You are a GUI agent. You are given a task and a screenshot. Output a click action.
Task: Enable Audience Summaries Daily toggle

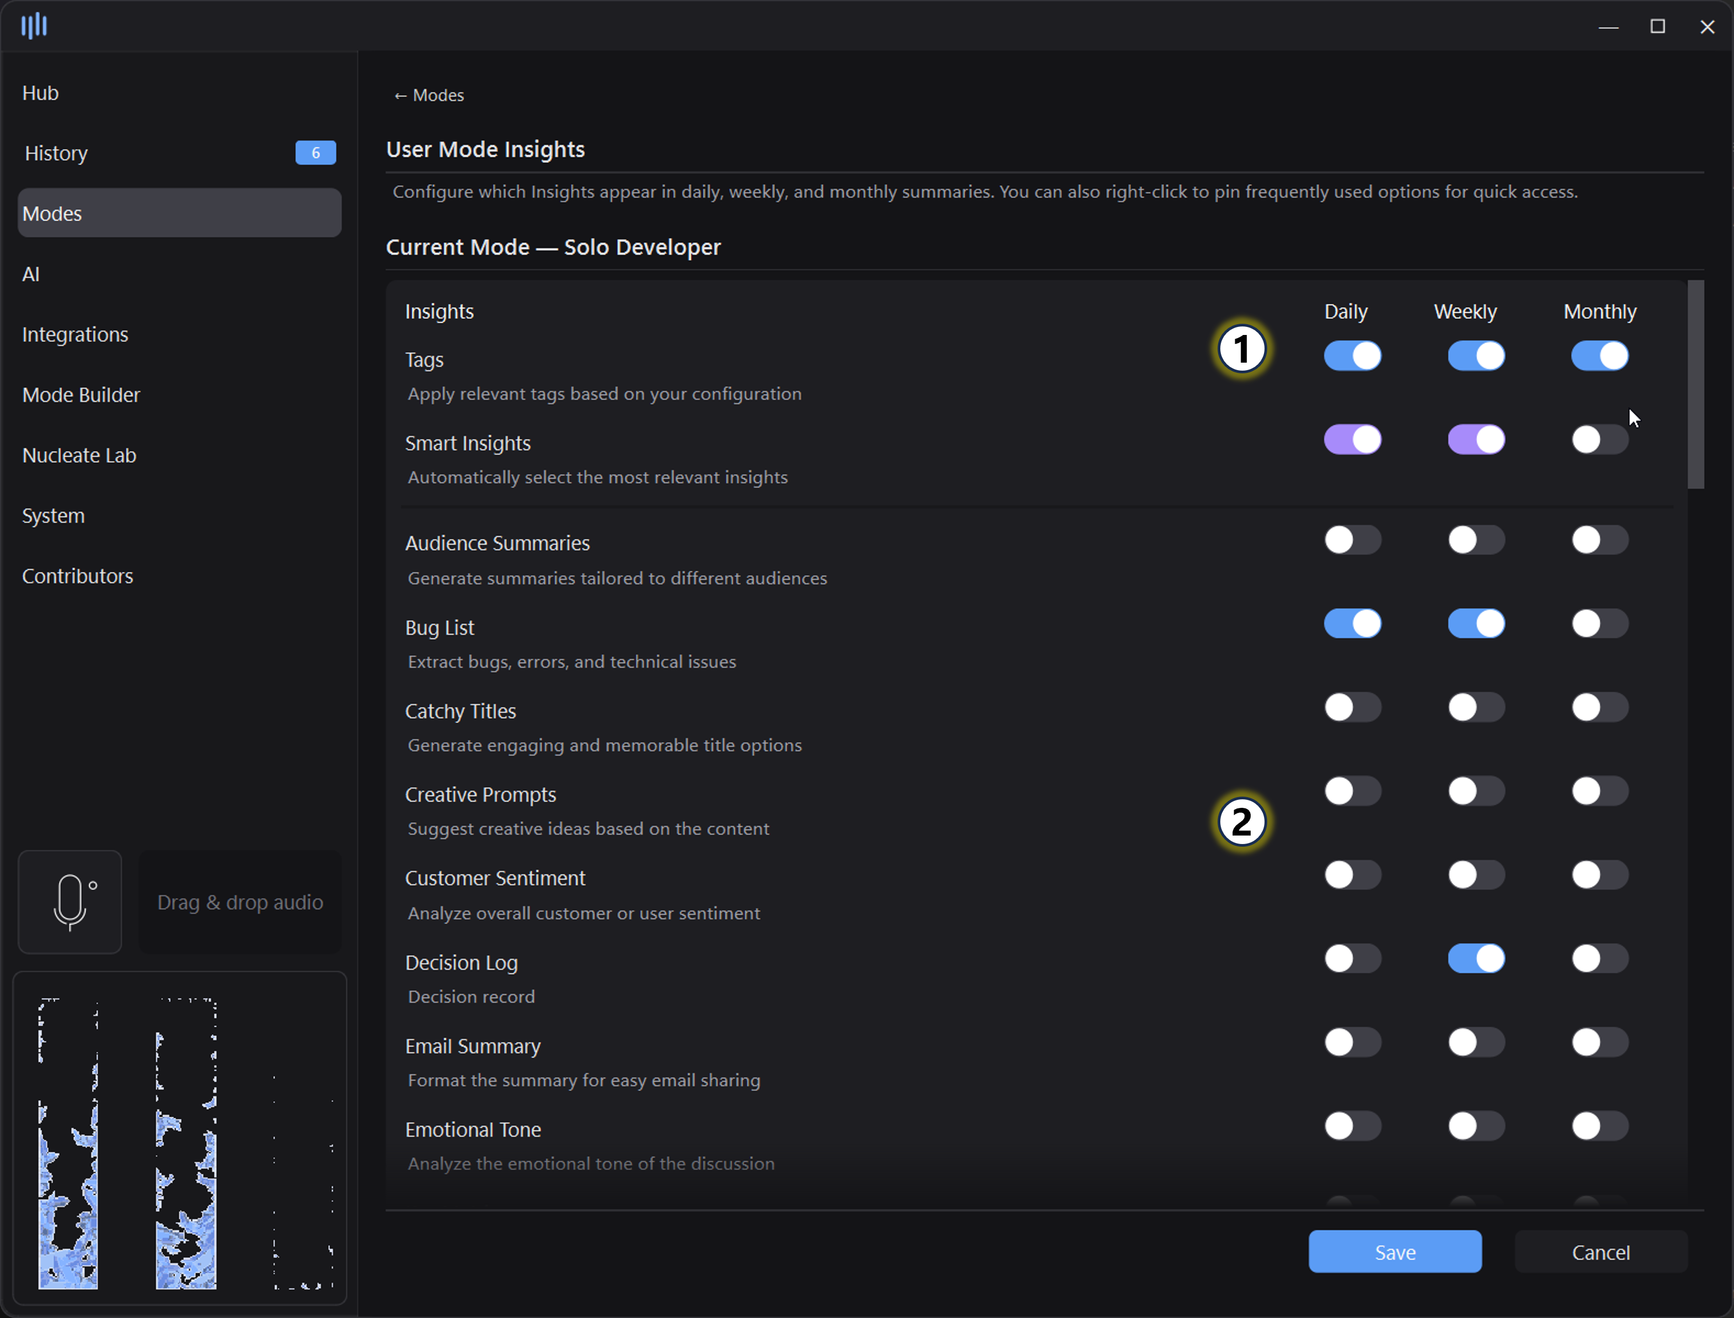(x=1352, y=540)
